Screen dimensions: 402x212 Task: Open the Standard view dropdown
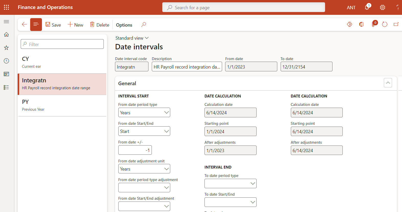pos(132,38)
